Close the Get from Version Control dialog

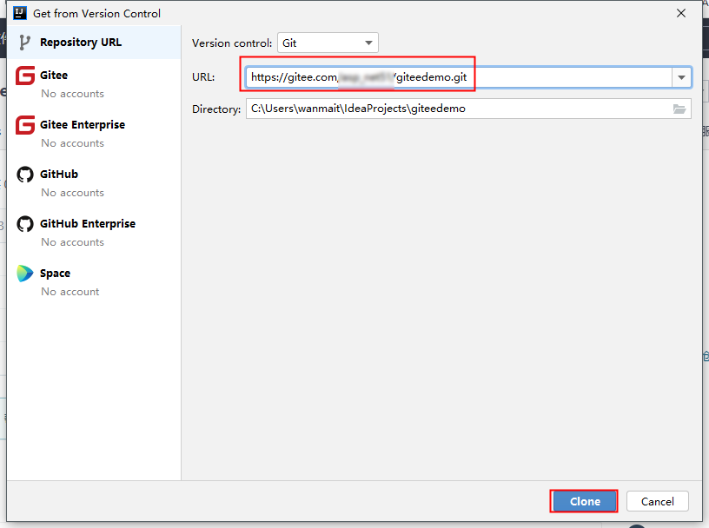tap(681, 14)
